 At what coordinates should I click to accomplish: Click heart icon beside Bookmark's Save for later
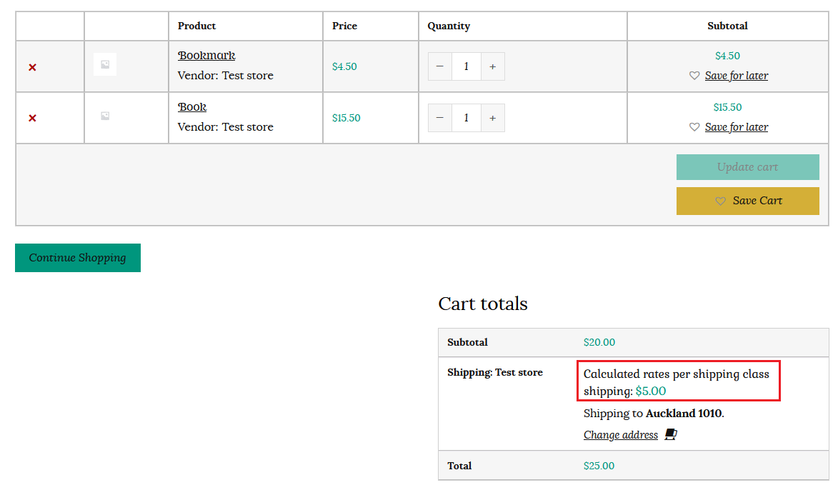click(694, 76)
